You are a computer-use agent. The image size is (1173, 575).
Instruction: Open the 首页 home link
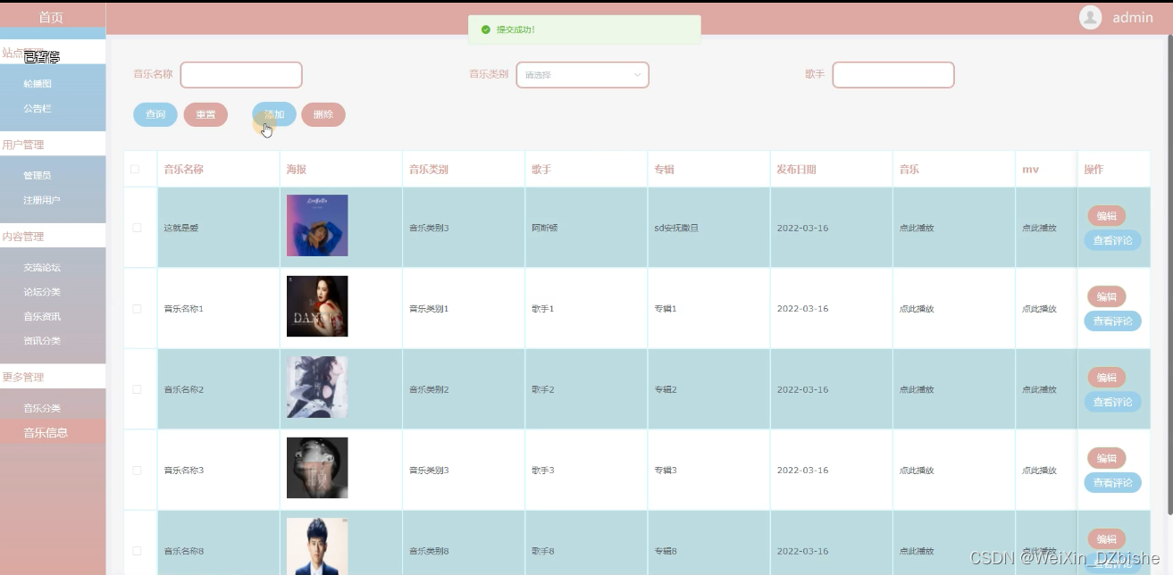point(51,17)
